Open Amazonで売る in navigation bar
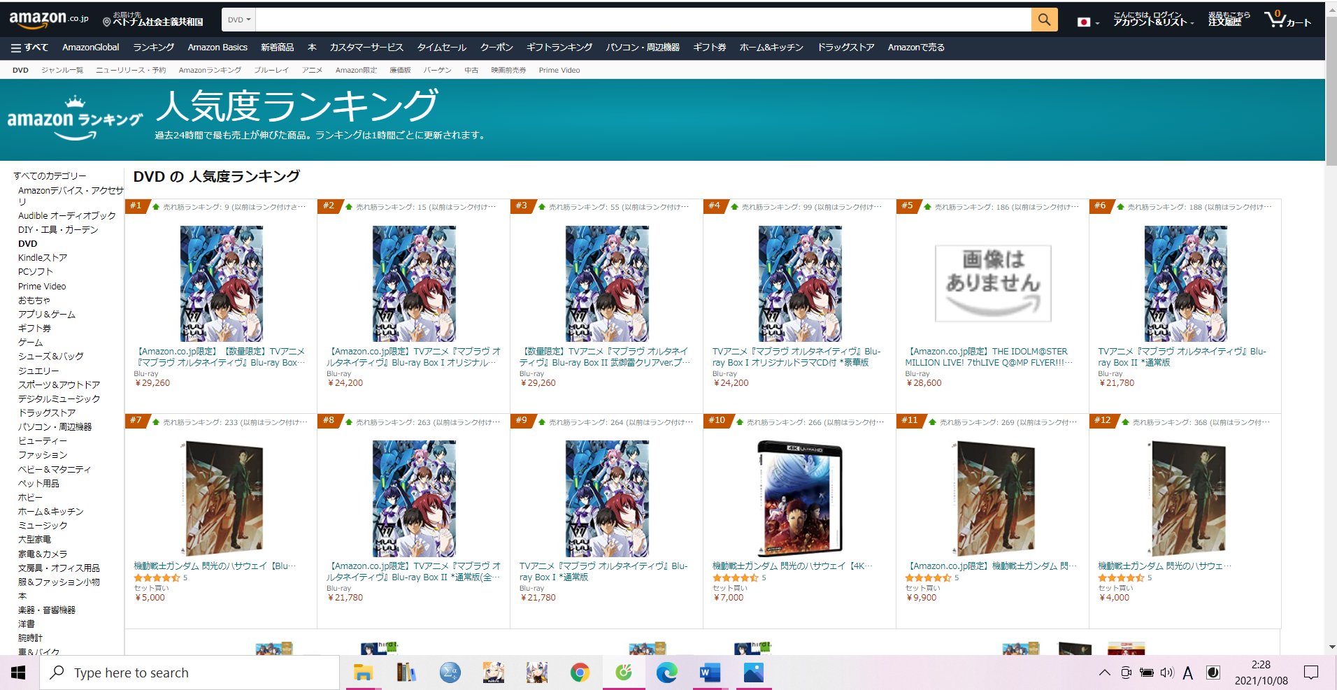This screenshot has height=690, width=1337. click(x=916, y=48)
